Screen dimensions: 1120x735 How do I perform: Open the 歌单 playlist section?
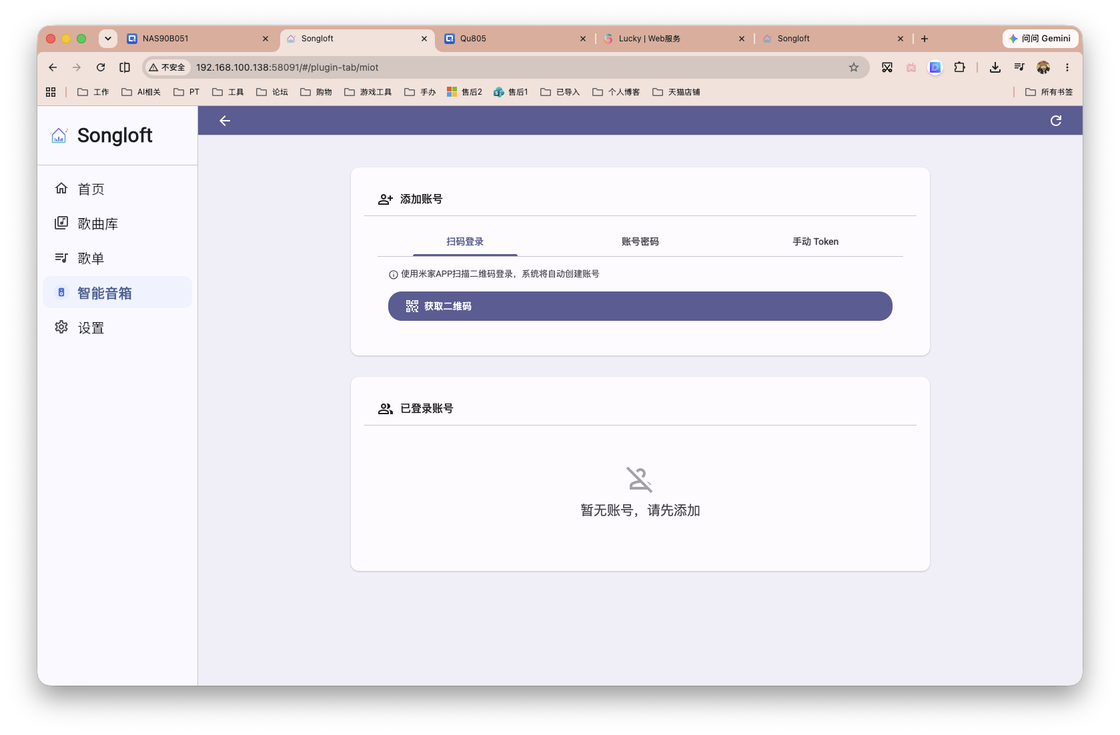[117, 258]
